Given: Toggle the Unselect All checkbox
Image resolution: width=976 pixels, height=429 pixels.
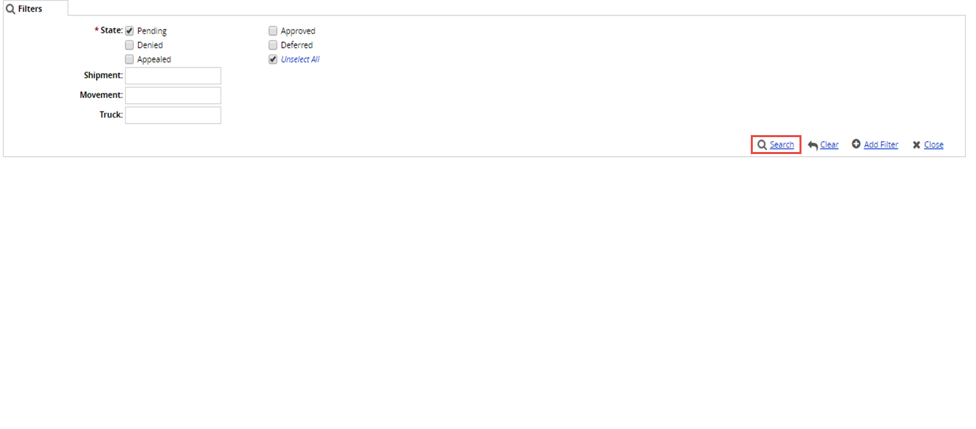Looking at the screenshot, I should 273,59.
